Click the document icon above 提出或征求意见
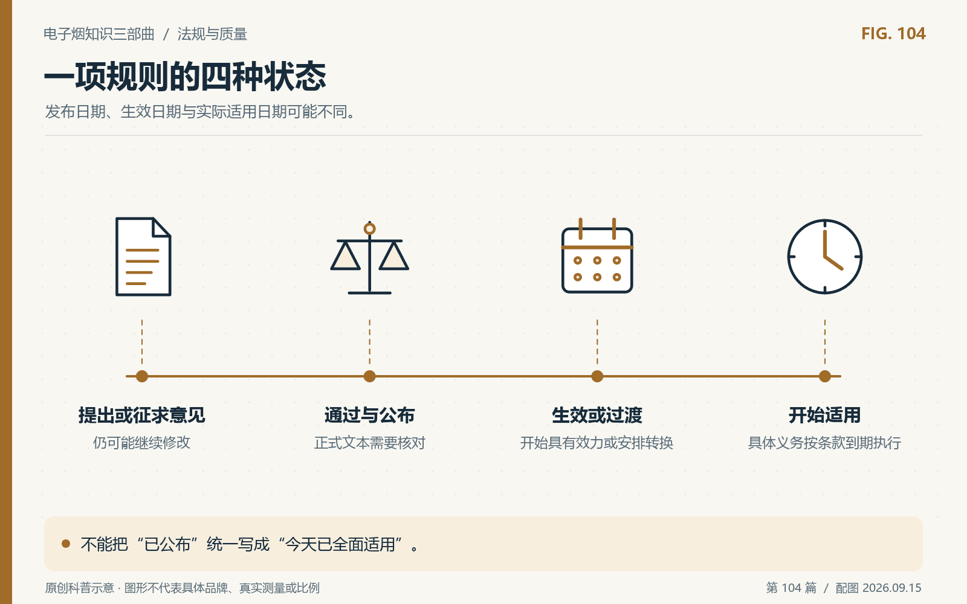 tap(143, 257)
